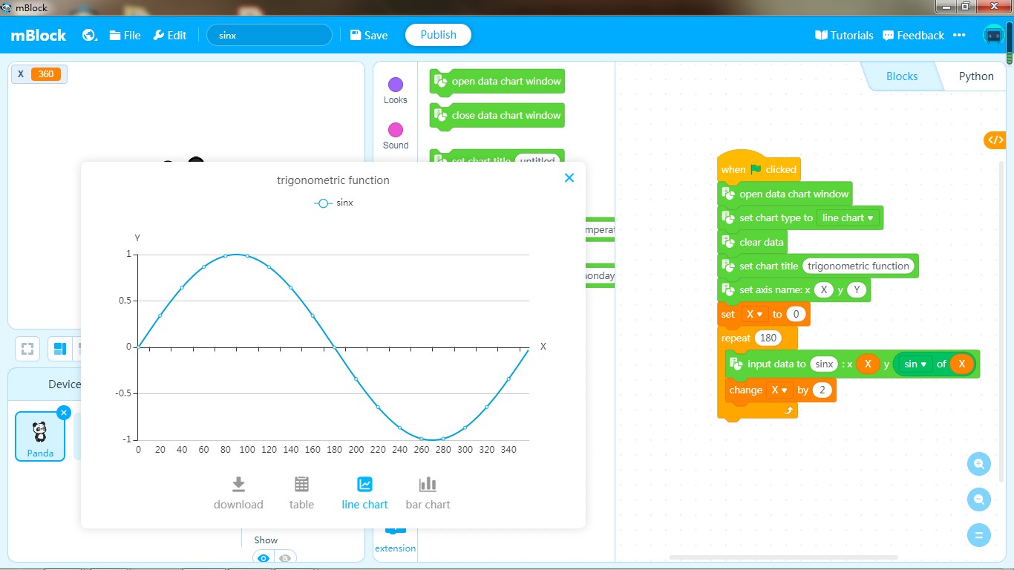Image resolution: width=1014 pixels, height=570 pixels.
Task: Publish the project
Action: [x=438, y=34]
